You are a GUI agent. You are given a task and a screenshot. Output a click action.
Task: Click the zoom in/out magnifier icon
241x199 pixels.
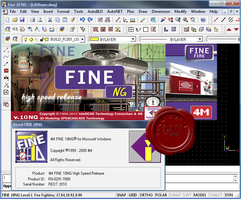pyautogui.click(x=178, y=20)
